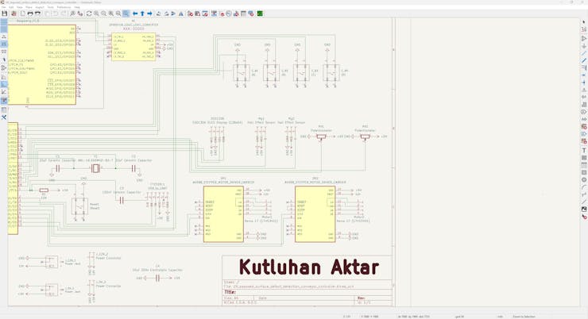Select the Draw Bus tool
This screenshot has height=319, width=588.
coord(584,60)
